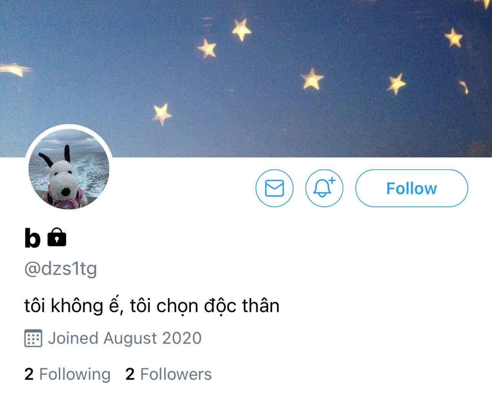Open the starry sky header banner
Viewport: 492px width, 398px height.
pos(246,69)
